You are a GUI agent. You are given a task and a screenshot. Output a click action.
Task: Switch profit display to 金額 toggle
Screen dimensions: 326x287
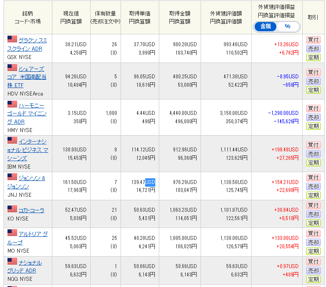[265, 26]
